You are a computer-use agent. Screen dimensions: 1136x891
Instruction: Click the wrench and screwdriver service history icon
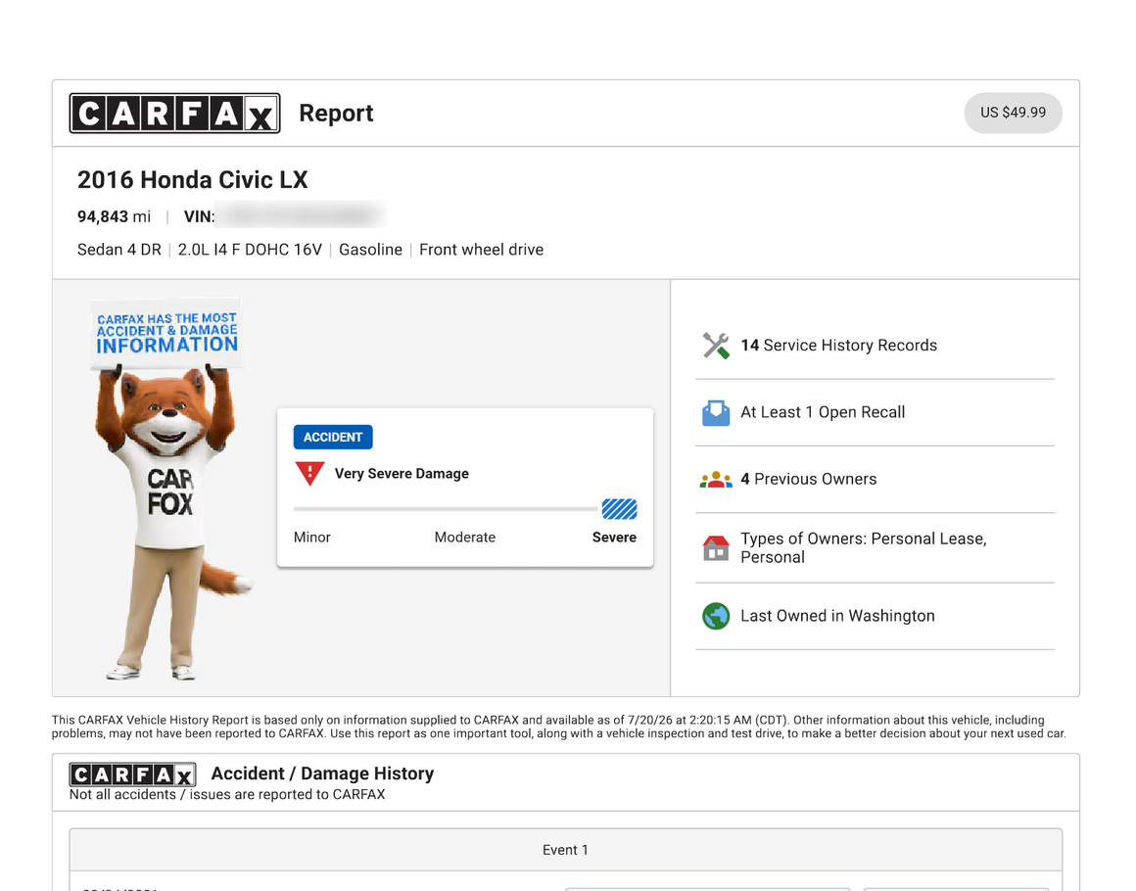(x=716, y=346)
